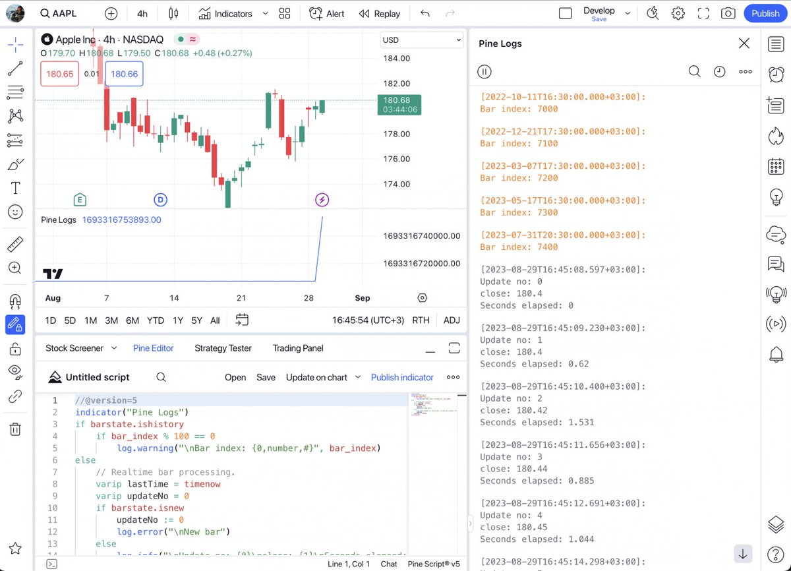This screenshot has width=791, height=571.
Task: Switch to the Pine Editor tab
Action: [x=154, y=348]
